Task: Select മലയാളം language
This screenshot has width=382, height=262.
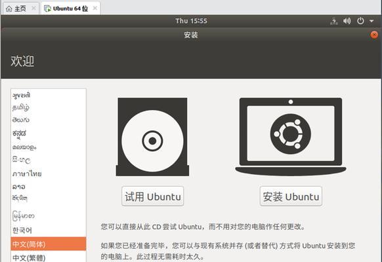Action: click(49, 147)
